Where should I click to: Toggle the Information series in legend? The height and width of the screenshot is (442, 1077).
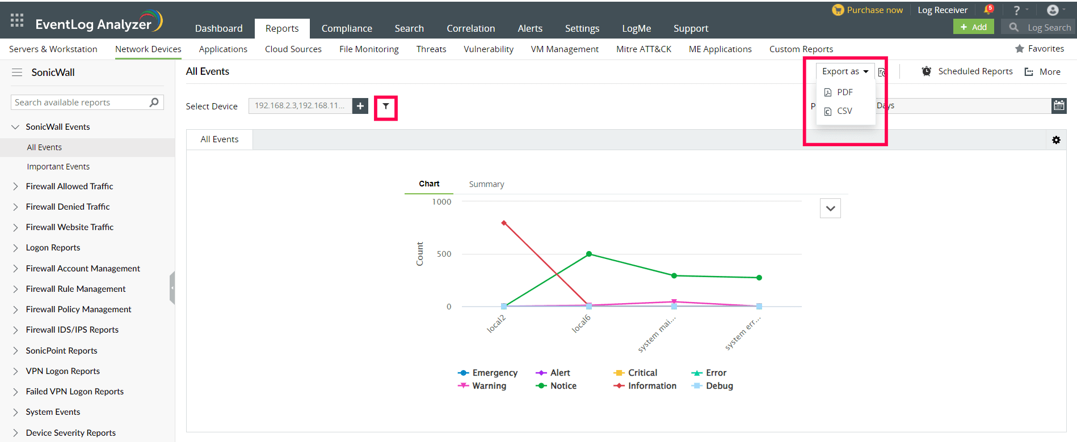coord(645,386)
